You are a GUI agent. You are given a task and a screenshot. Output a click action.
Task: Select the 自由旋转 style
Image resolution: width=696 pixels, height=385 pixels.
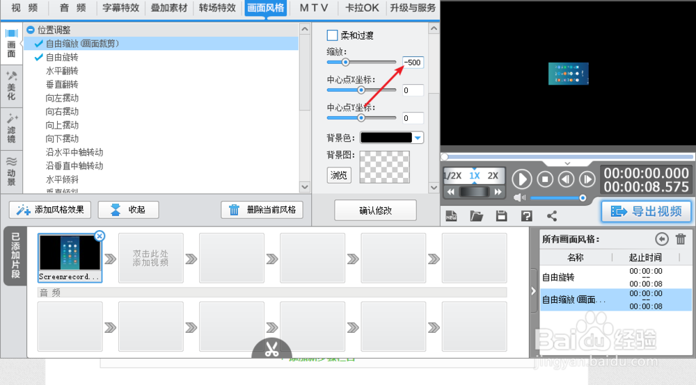(62, 57)
